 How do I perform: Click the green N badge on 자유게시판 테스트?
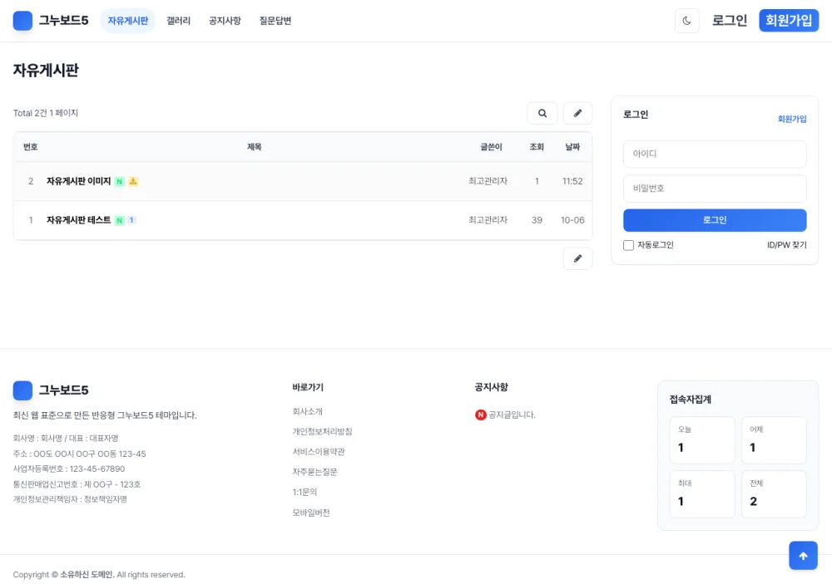click(119, 220)
